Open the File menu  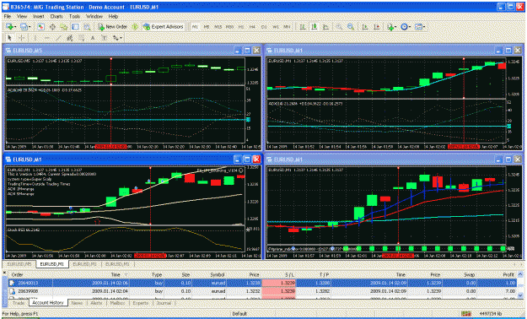(8, 16)
